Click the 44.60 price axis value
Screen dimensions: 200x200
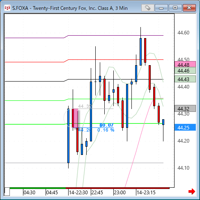[x=183, y=33]
